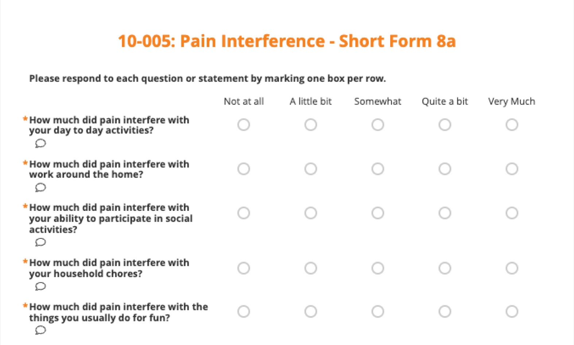Click the Pain Interference Short Form 8a title
The image size is (574, 345).
287,41
